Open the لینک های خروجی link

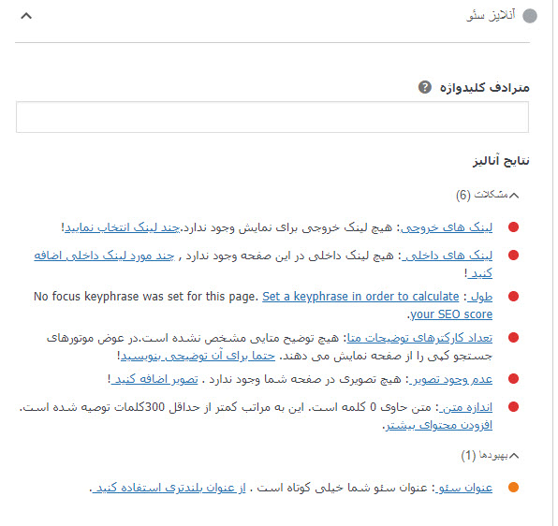447,227
